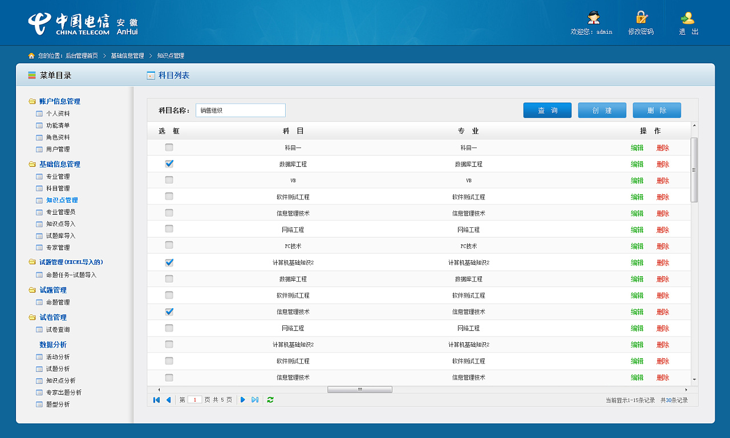Click the icon beside 题型分析 in the sidebar
Screen dimensions: 730x438
pos(39,404)
